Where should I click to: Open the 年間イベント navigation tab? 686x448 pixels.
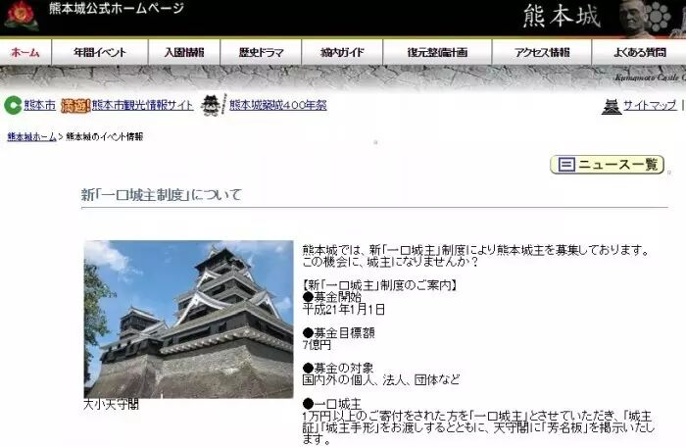(100, 53)
